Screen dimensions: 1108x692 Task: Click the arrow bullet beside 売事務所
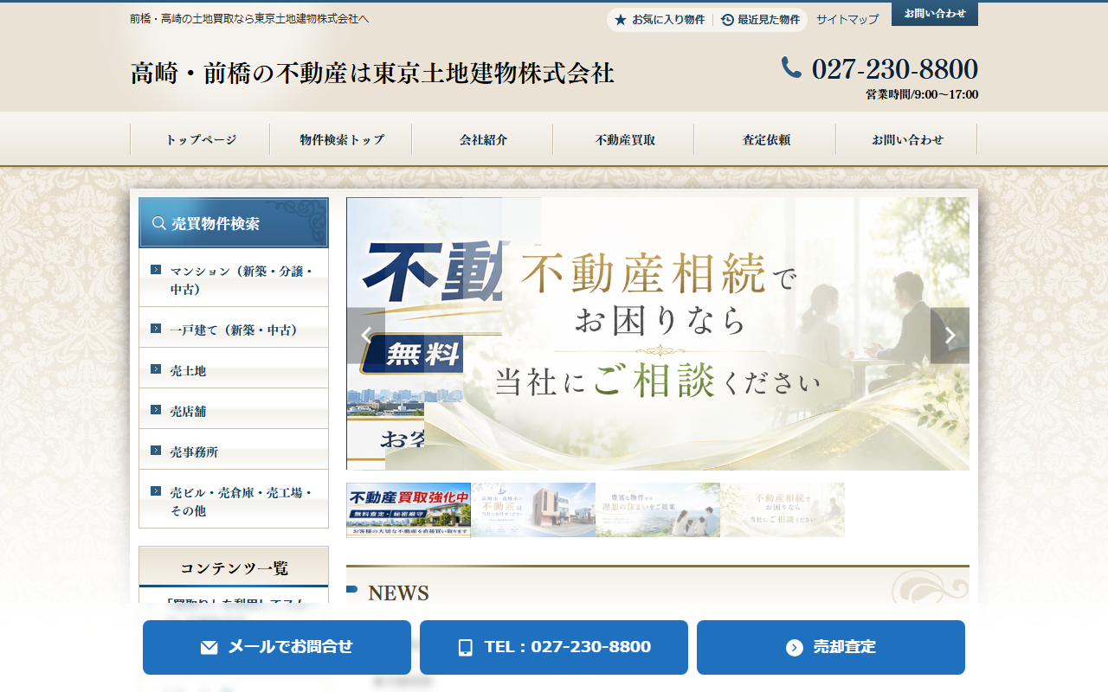click(156, 451)
